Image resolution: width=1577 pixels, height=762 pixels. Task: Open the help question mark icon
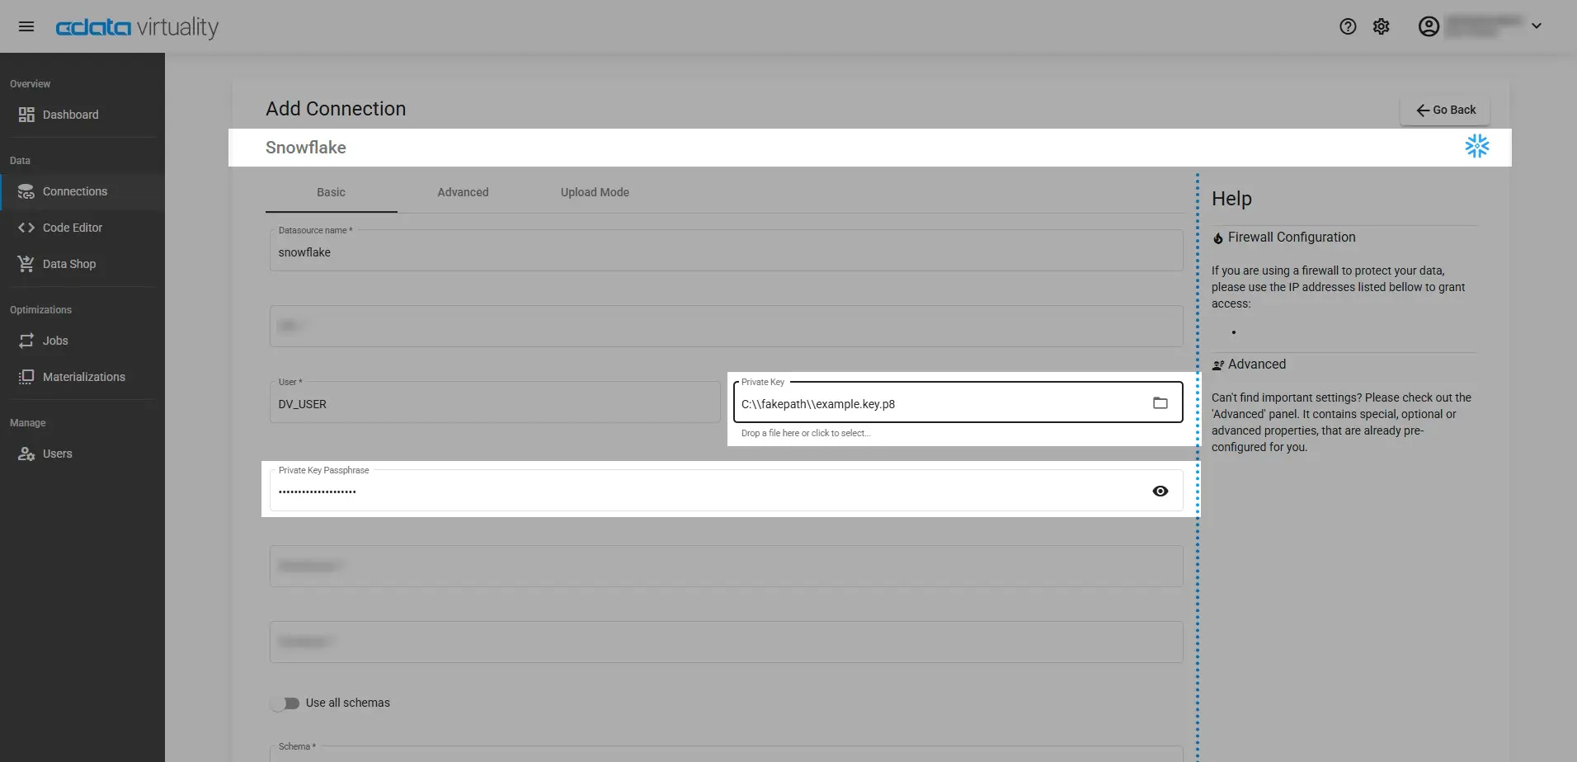pyautogui.click(x=1348, y=26)
